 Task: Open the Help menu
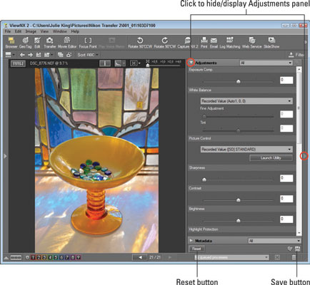(75, 31)
